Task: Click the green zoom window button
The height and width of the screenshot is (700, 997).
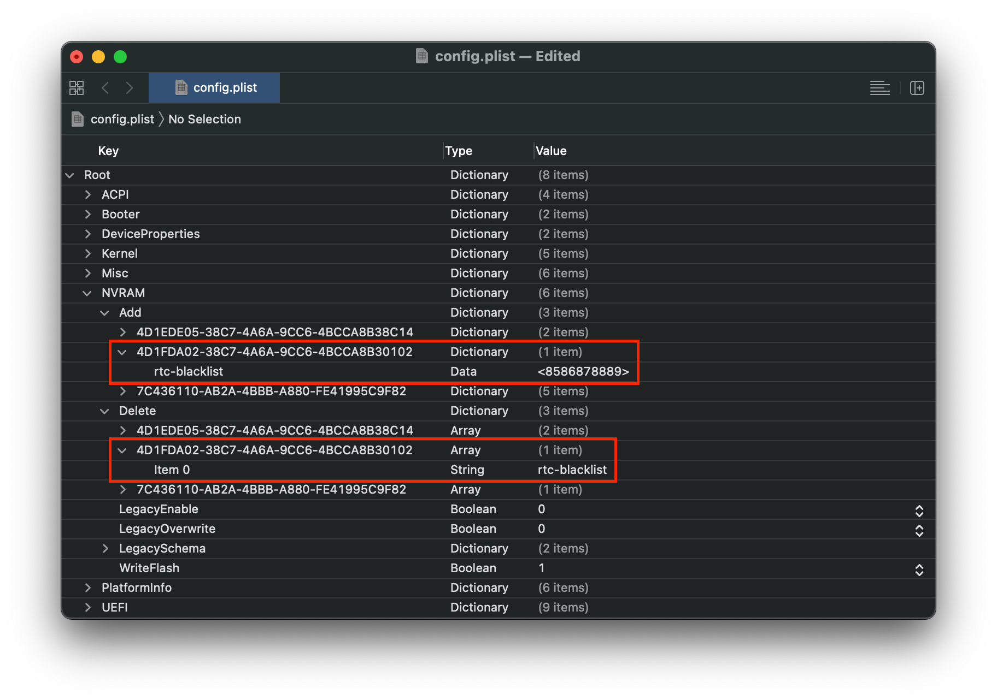Action: [x=120, y=57]
